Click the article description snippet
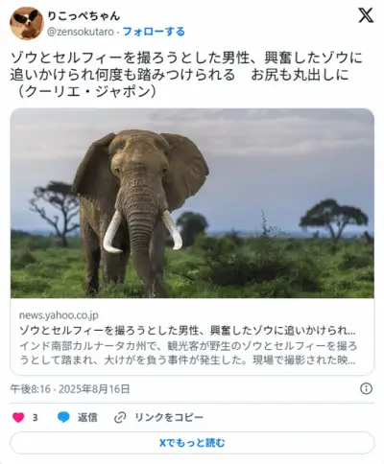This screenshot has width=384, height=464. 188,353
